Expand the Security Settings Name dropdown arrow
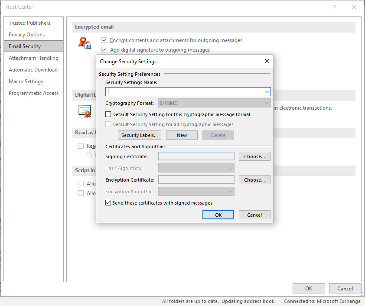Image resolution: width=365 pixels, height=306 pixels. [267, 92]
